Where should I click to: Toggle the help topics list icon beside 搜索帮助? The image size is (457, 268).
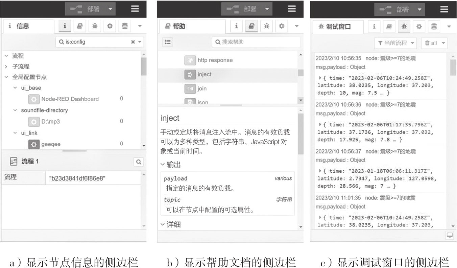coord(168,42)
